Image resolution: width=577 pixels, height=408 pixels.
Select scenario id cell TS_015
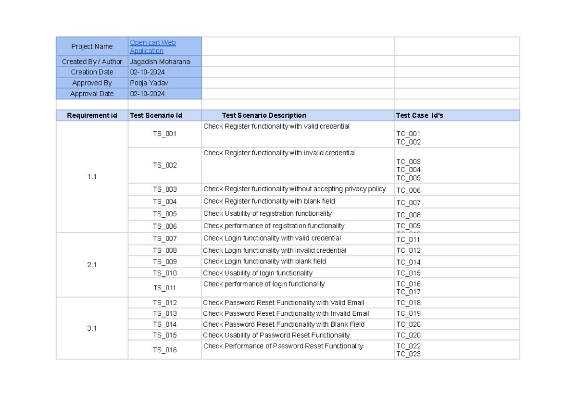pos(164,335)
